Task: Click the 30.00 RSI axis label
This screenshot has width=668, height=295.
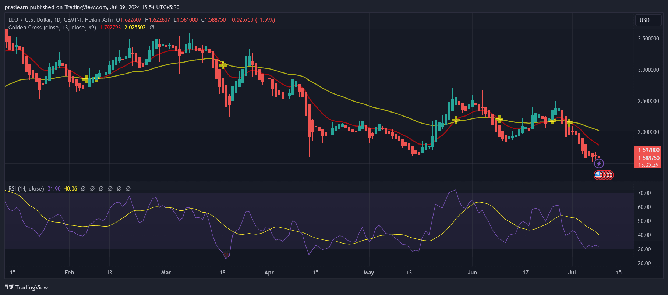Action: [644, 249]
